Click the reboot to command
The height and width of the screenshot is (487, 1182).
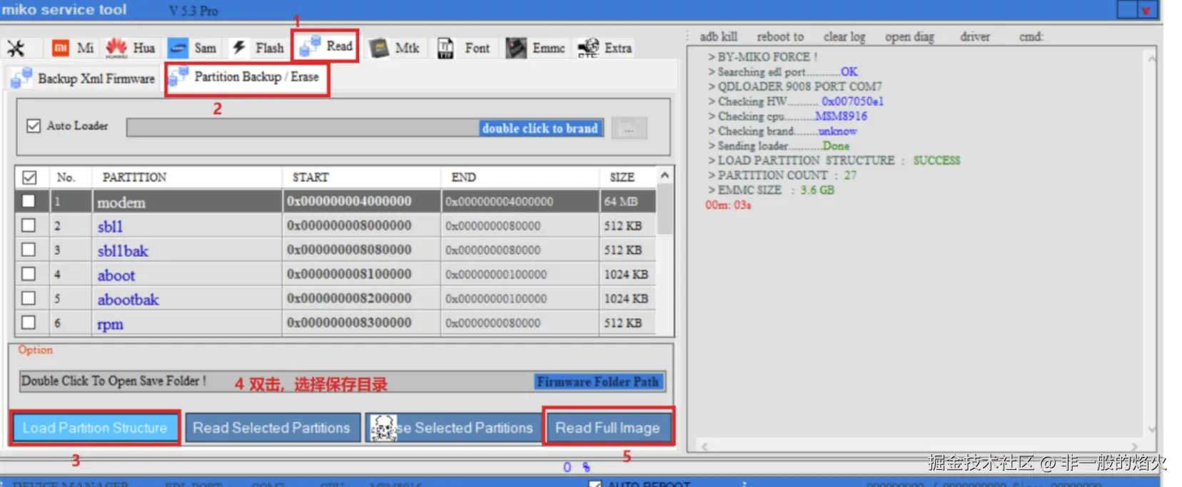click(780, 36)
